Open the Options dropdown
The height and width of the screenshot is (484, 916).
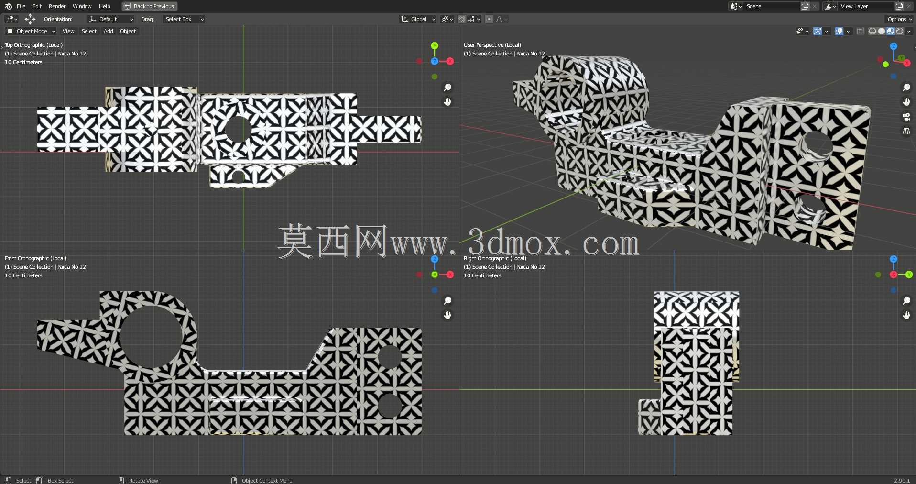click(899, 19)
